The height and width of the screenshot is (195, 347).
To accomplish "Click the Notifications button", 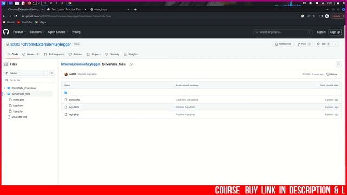I will (283, 44).
